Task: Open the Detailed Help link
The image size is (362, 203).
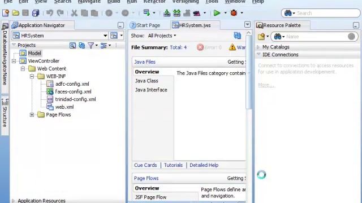Action: coord(204,165)
